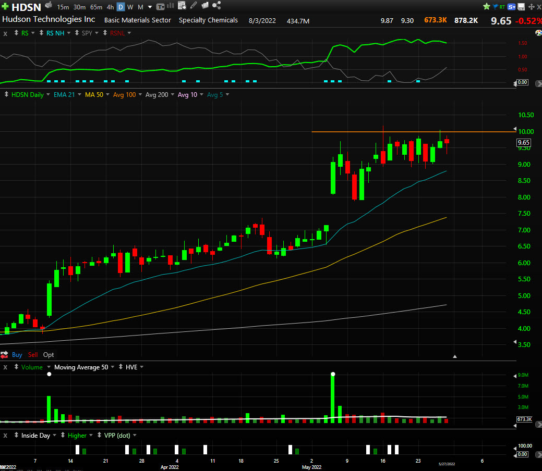The width and height of the screenshot is (542, 471).
Task: Open the HDSN Daily dropdown
Action: [x=48, y=95]
